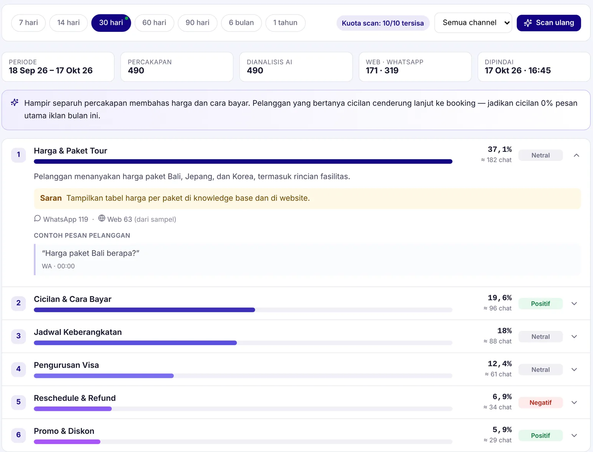This screenshot has height=452, width=593.
Task: Click the Positif badge on Promo & Diskon
Action: click(x=540, y=435)
